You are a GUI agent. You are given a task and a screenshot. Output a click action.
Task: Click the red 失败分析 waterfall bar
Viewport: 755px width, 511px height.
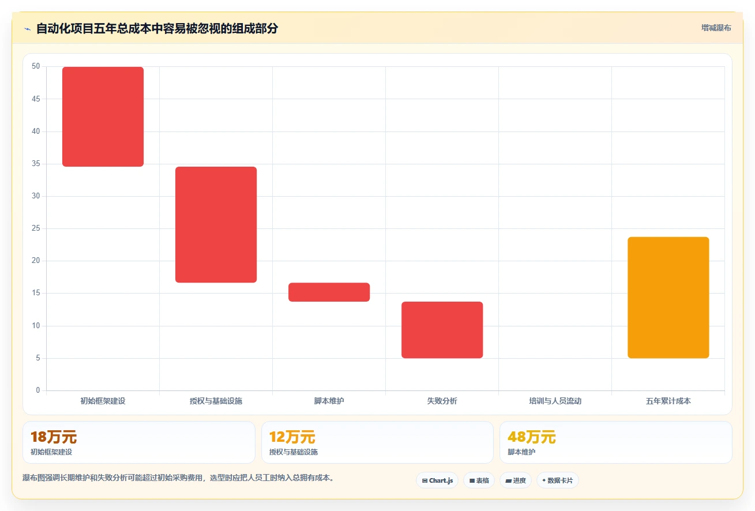(x=442, y=330)
